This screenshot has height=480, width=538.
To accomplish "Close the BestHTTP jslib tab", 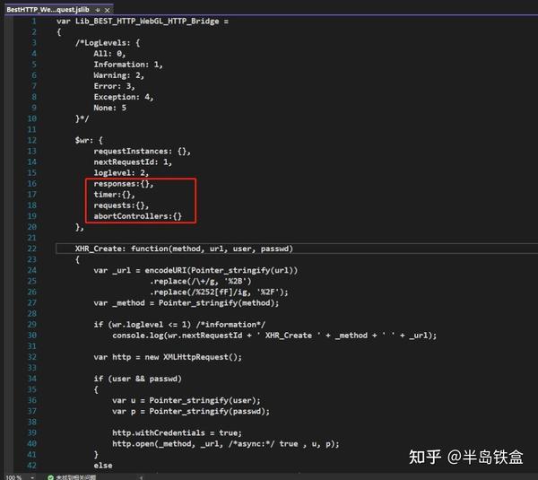I will pos(107,10).
